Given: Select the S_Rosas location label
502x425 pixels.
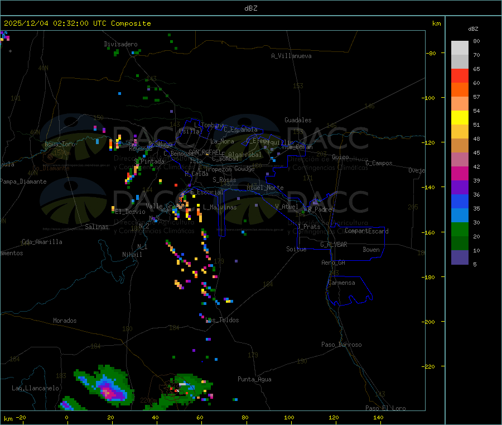Looking at the screenshot, I should click(x=224, y=180).
